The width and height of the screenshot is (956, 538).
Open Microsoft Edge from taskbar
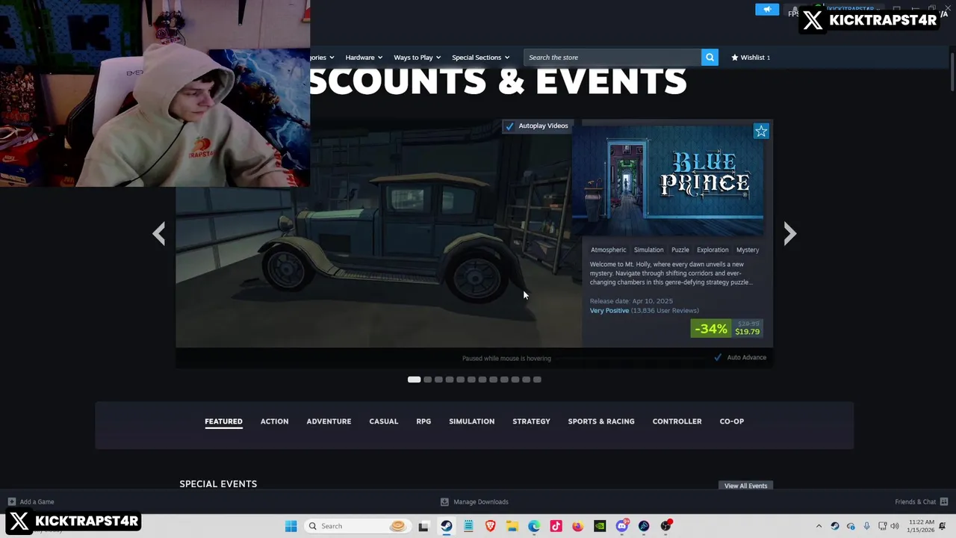534,526
